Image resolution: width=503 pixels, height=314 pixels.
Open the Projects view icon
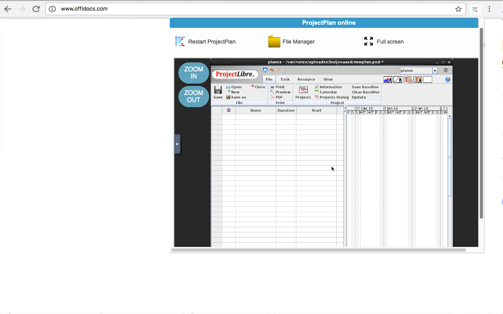point(303,90)
